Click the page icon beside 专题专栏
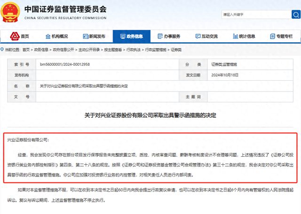301x214 pixels. pyautogui.click(x=272, y=36)
